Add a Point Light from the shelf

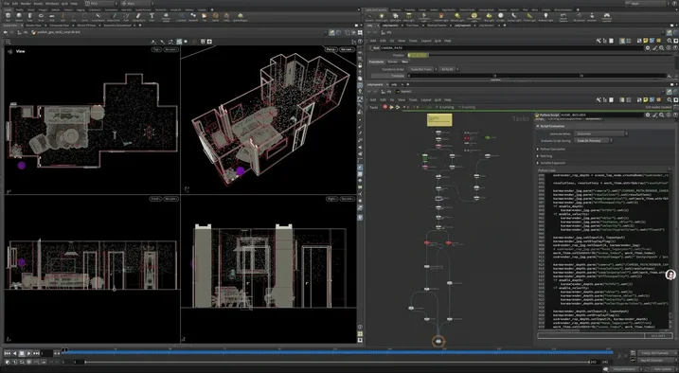pyautogui.click(x=382, y=17)
